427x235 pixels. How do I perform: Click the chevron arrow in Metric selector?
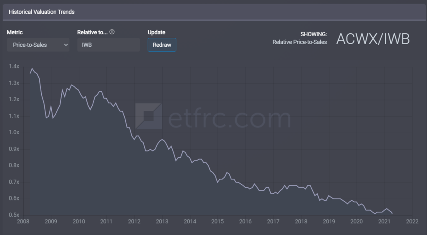click(65, 45)
